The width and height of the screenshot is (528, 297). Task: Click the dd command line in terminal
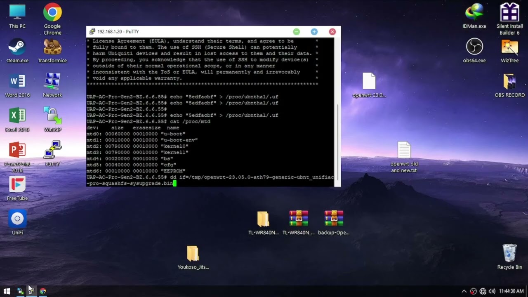tap(210, 180)
